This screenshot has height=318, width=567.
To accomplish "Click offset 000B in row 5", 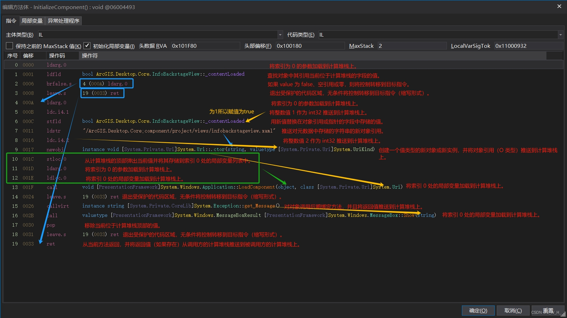I will point(28,112).
